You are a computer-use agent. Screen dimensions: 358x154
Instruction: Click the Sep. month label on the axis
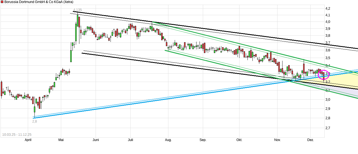tap(203, 140)
